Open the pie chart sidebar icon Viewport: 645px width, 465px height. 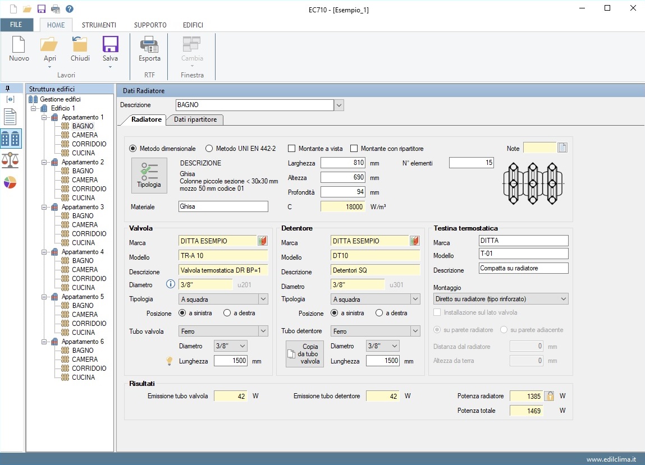pyautogui.click(x=10, y=182)
